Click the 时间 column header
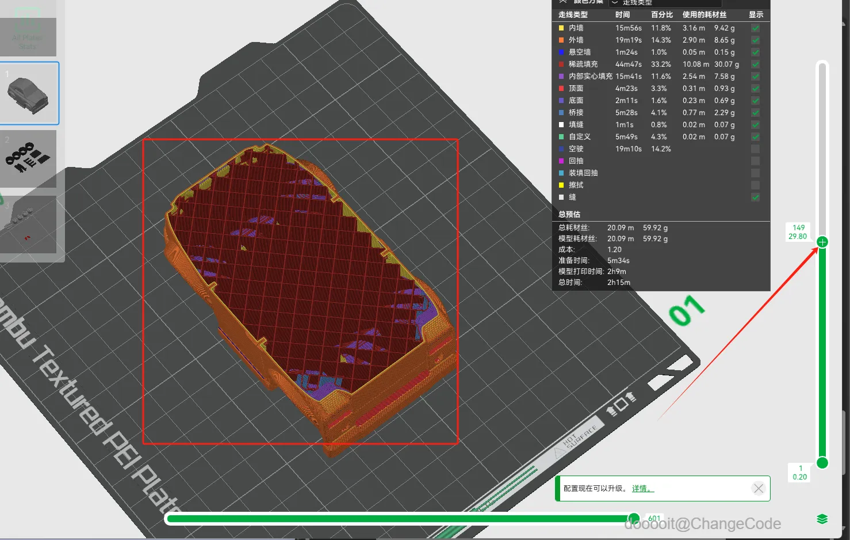Screen dimensions: 850x540 622,15
